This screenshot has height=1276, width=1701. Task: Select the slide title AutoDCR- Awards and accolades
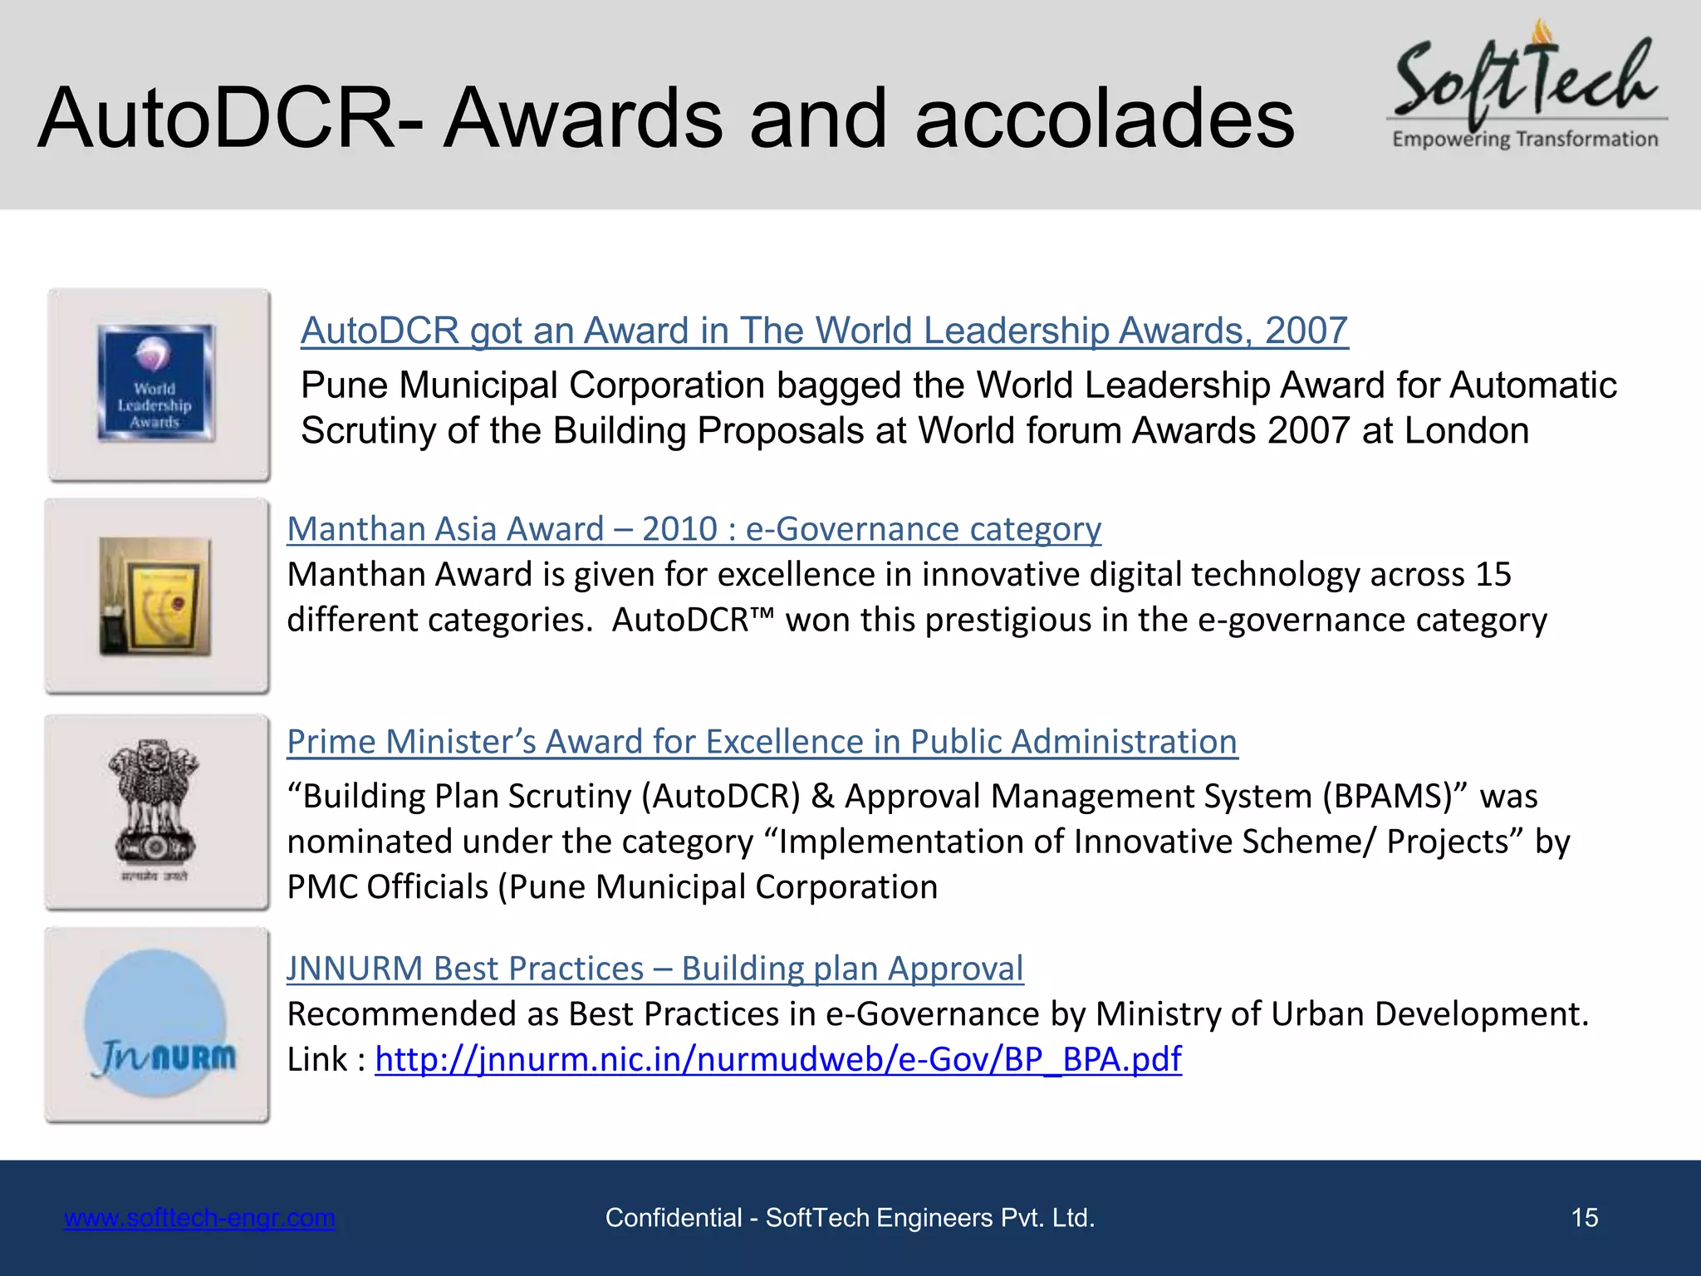666,118
